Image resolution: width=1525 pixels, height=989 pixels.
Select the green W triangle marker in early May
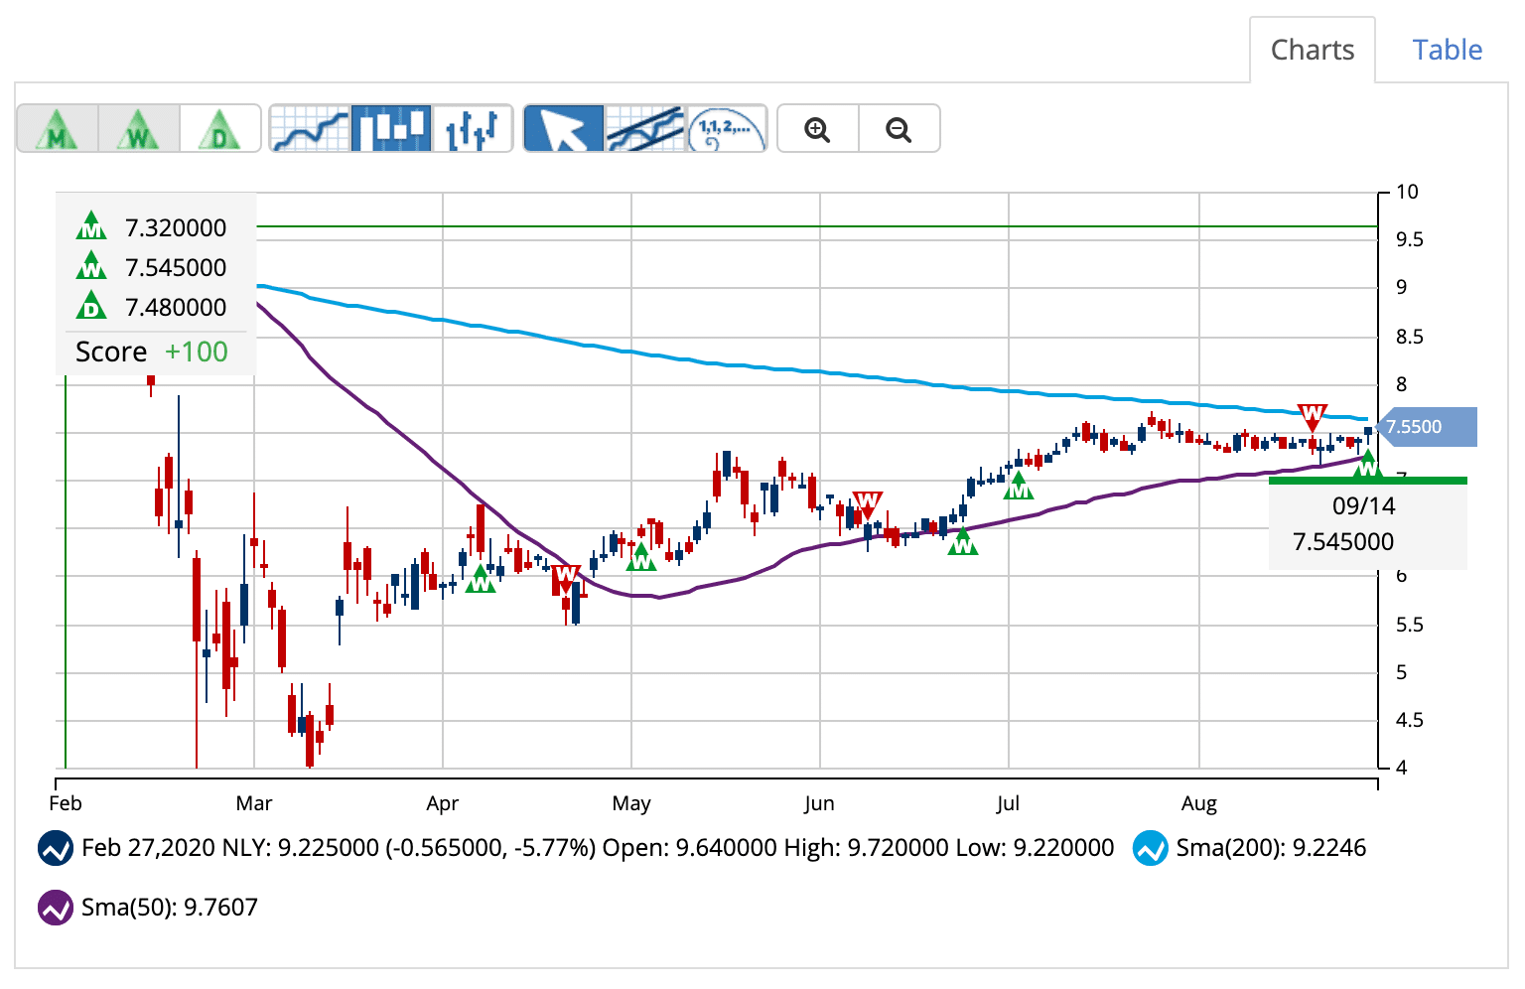(641, 556)
